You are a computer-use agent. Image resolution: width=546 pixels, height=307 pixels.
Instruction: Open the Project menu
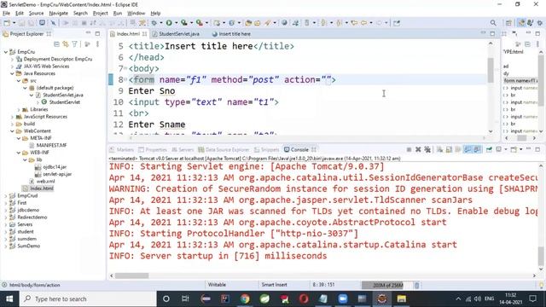point(101,14)
